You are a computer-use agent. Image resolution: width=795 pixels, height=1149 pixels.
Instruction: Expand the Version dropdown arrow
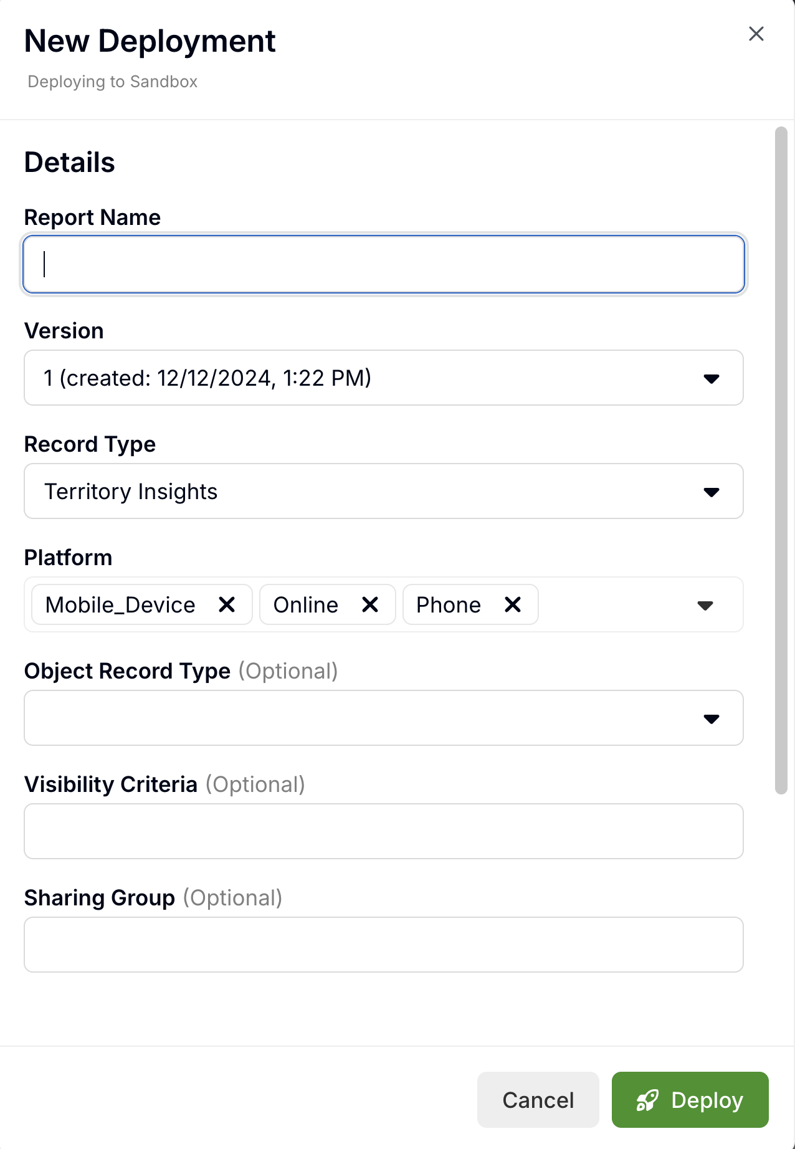click(711, 379)
